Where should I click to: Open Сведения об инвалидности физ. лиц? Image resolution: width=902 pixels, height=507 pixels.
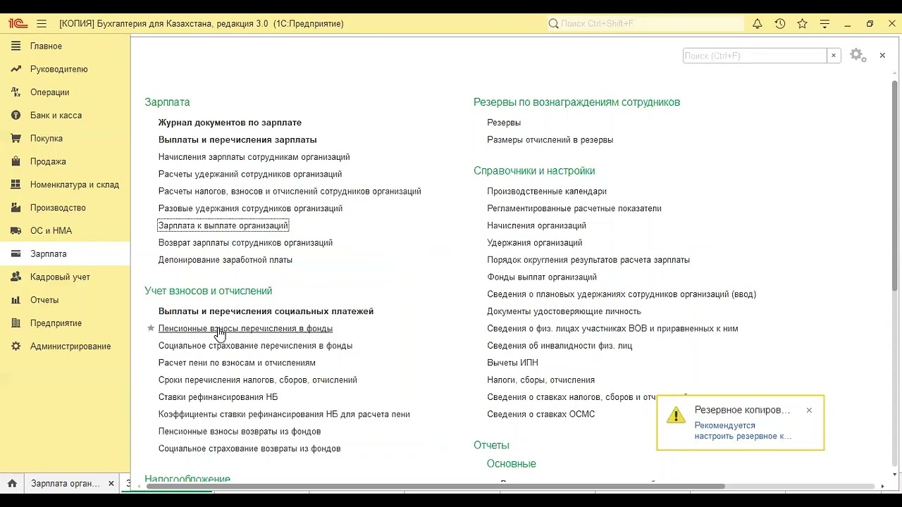point(560,346)
